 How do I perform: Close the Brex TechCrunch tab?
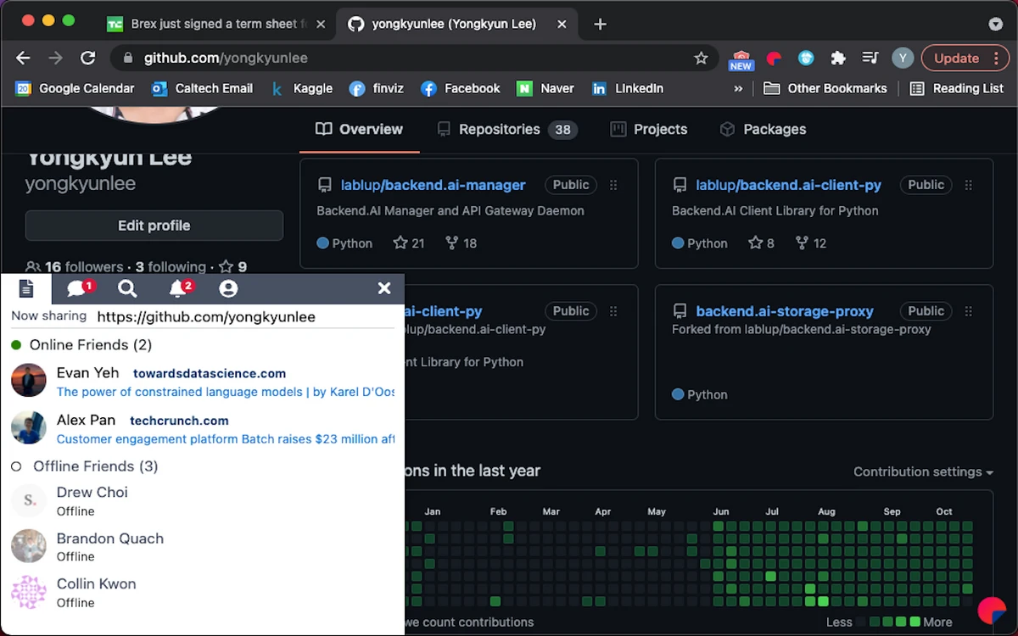pyautogui.click(x=321, y=24)
